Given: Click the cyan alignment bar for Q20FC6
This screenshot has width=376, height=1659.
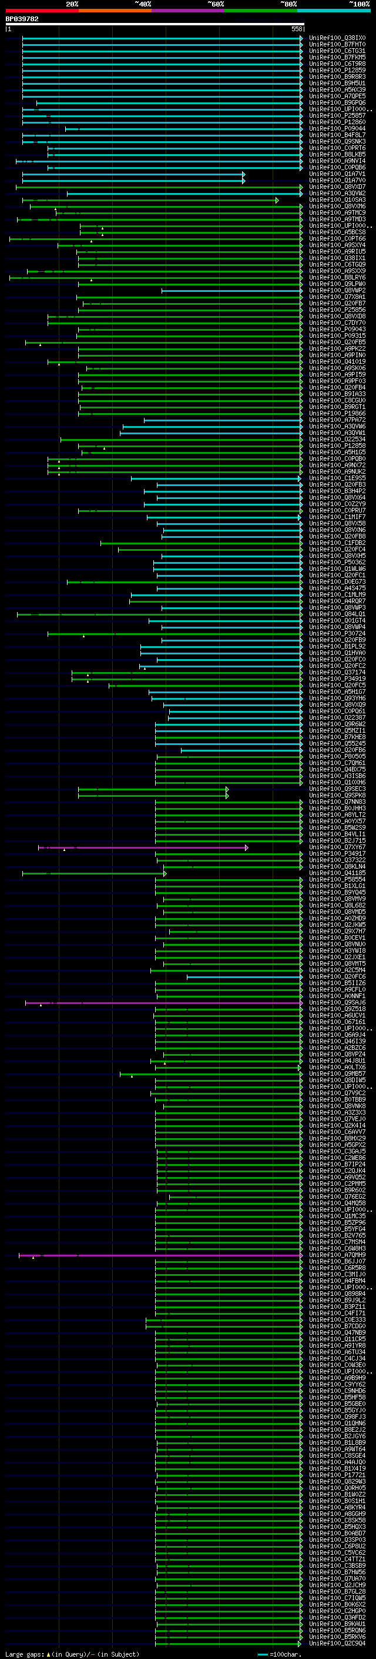Looking at the screenshot, I should click(x=244, y=978).
